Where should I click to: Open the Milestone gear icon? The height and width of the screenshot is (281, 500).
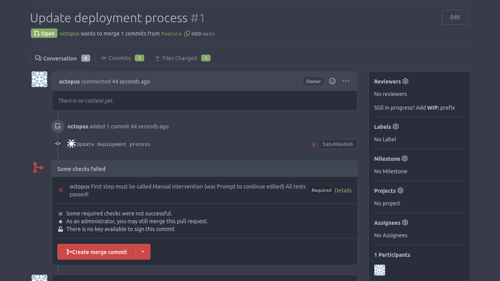pos(405,158)
